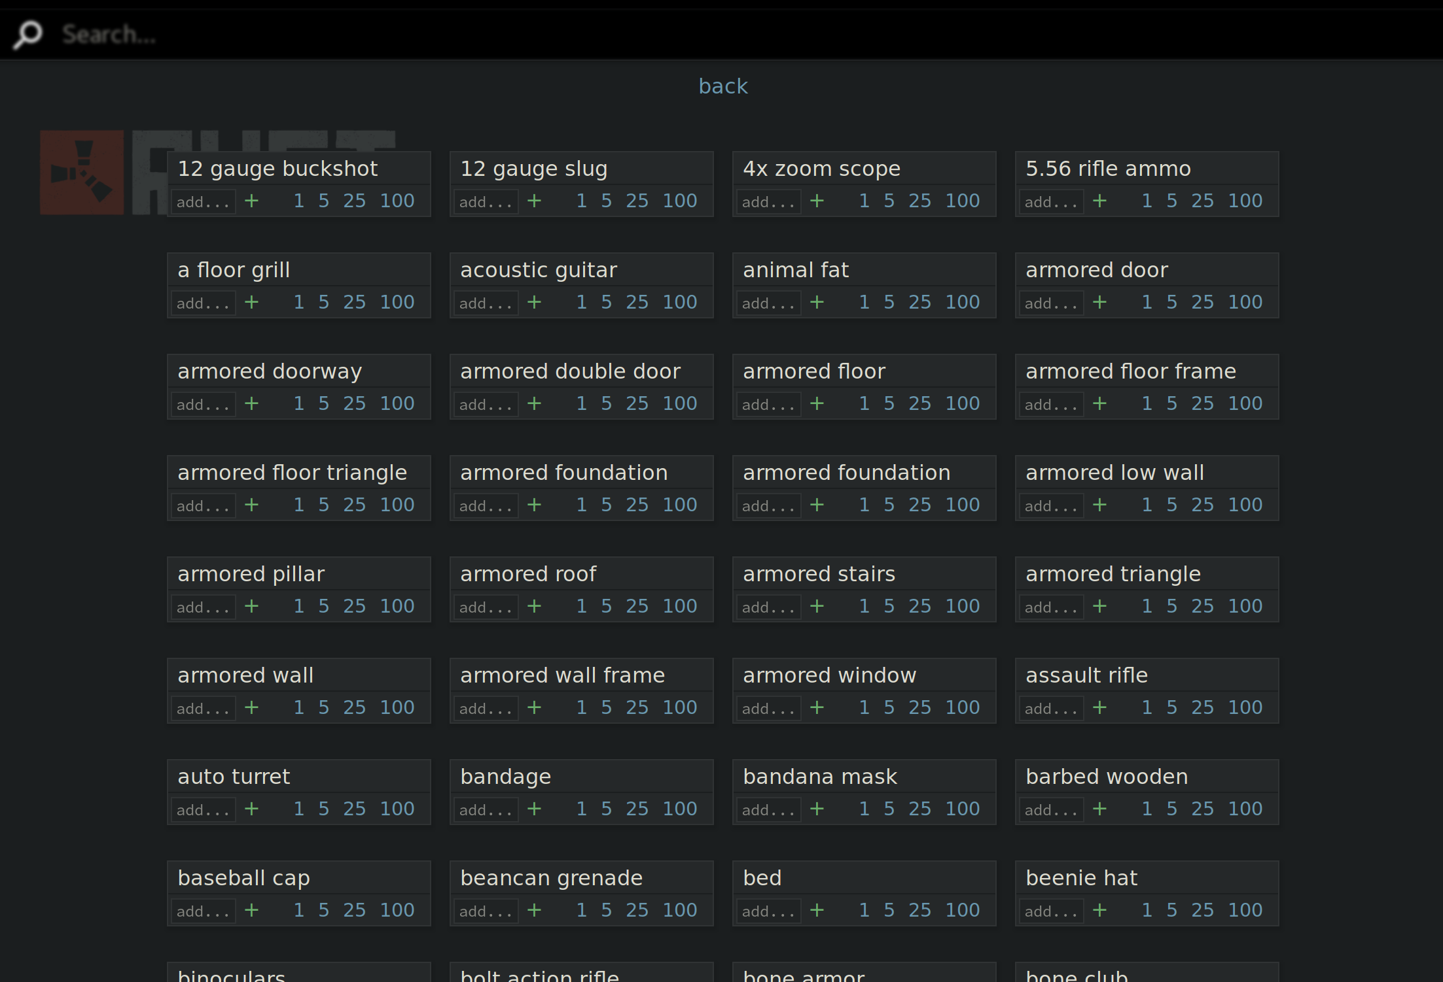
Task: Click the plus icon next to bandage
Action: 534,809
